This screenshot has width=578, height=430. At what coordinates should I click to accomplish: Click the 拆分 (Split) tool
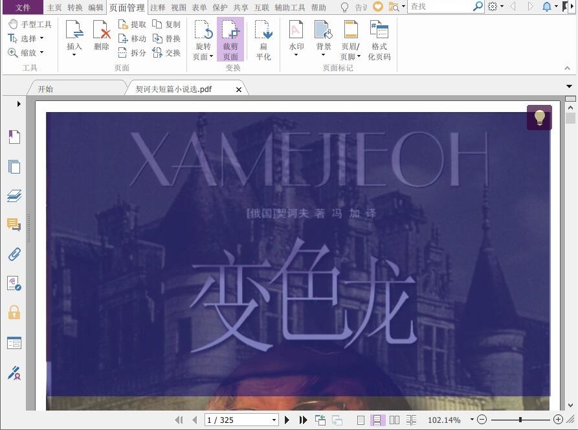tap(132, 52)
